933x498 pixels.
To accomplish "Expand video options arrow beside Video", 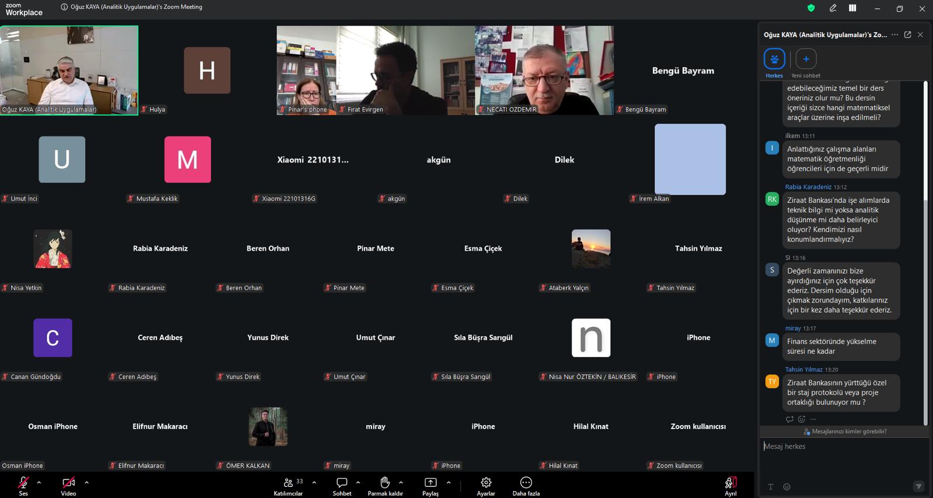I will pyautogui.click(x=86, y=482).
